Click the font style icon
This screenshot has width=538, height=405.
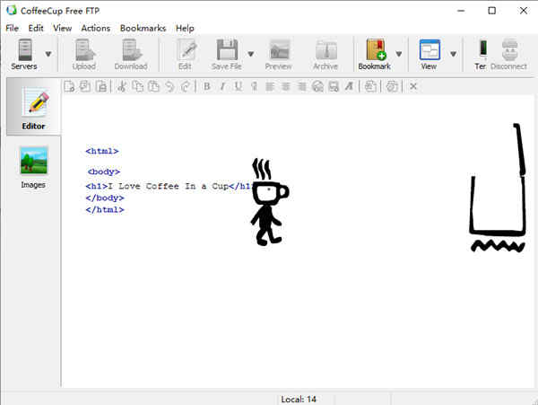click(x=350, y=86)
